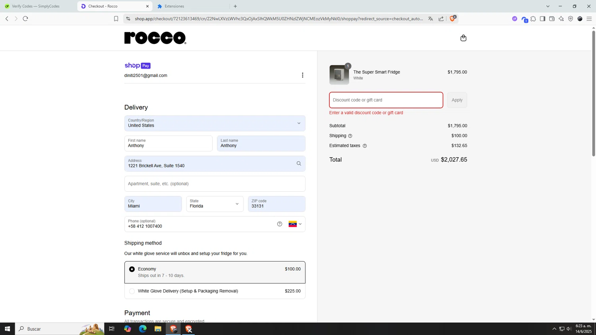This screenshot has height=335, width=596.
Task: Show hidden system tray icons
Action: click(554, 329)
